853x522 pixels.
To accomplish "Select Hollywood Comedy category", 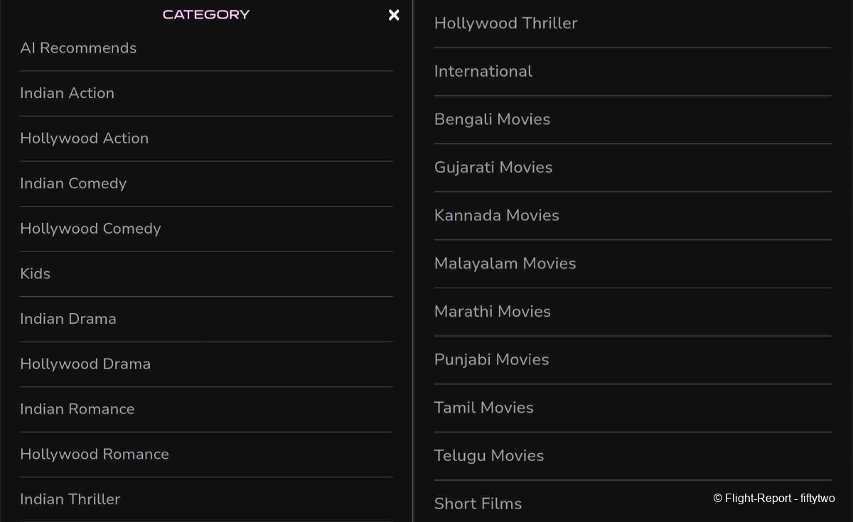I will (91, 229).
